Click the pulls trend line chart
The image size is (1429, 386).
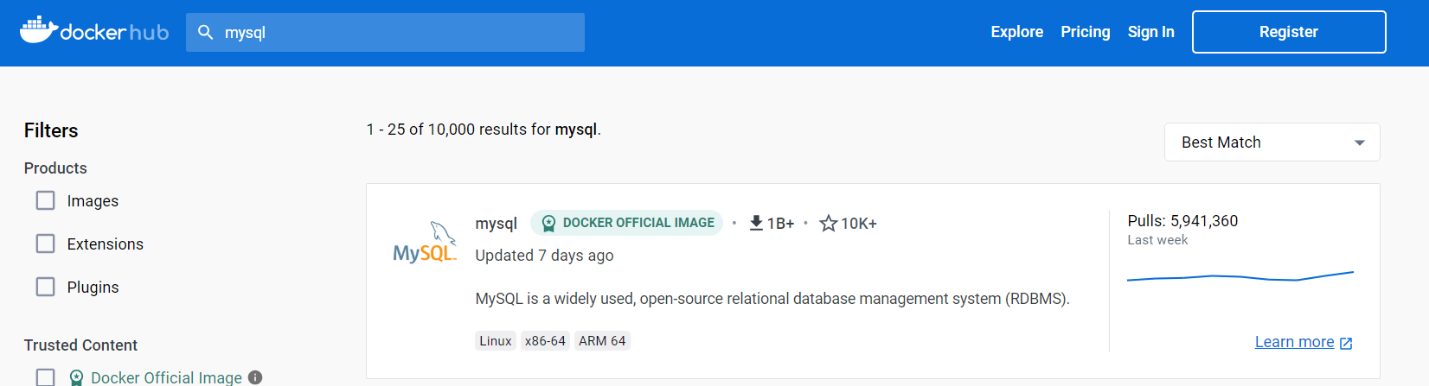pos(1240,276)
